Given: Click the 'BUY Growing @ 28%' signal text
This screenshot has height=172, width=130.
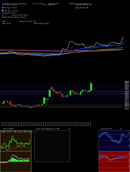Looking at the screenshot, I should click(41, 23).
